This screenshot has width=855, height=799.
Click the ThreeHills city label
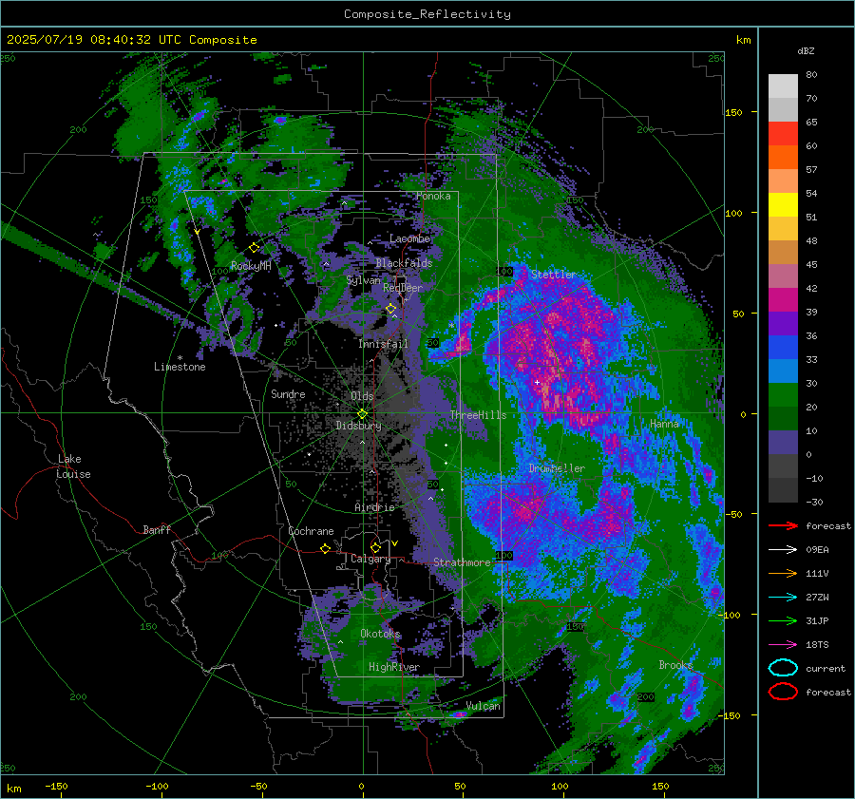click(x=478, y=415)
